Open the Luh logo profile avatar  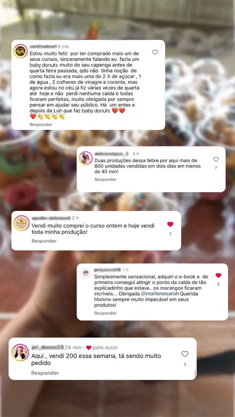click(20, 51)
